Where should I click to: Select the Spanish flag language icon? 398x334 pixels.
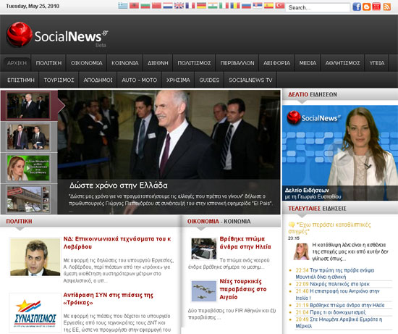(x=268, y=6)
